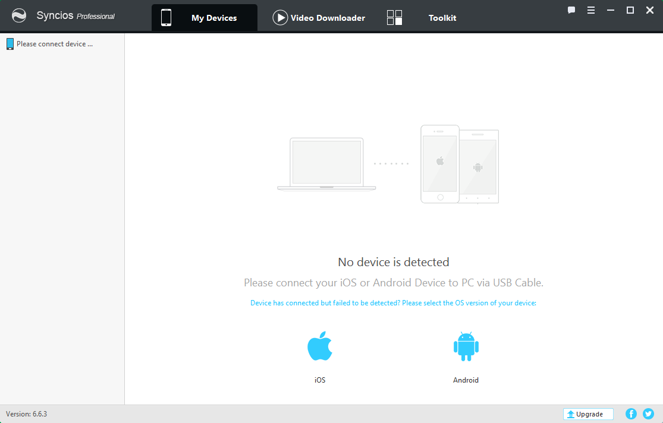663x423 pixels.
Task: Open the My Devices tab
Action: point(205,18)
